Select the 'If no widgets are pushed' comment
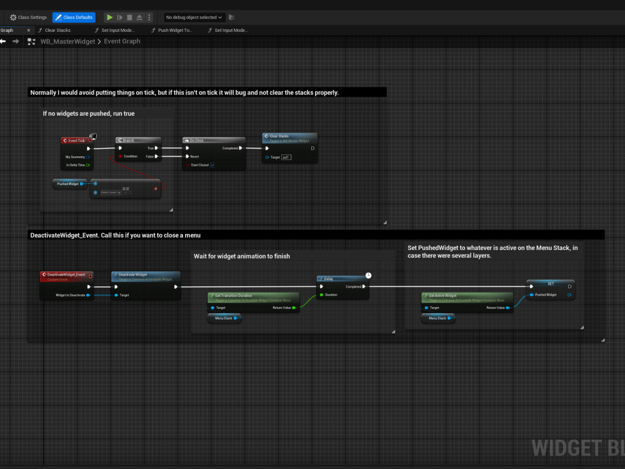The width and height of the screenshot is (625, 469). tap(89, 114)
